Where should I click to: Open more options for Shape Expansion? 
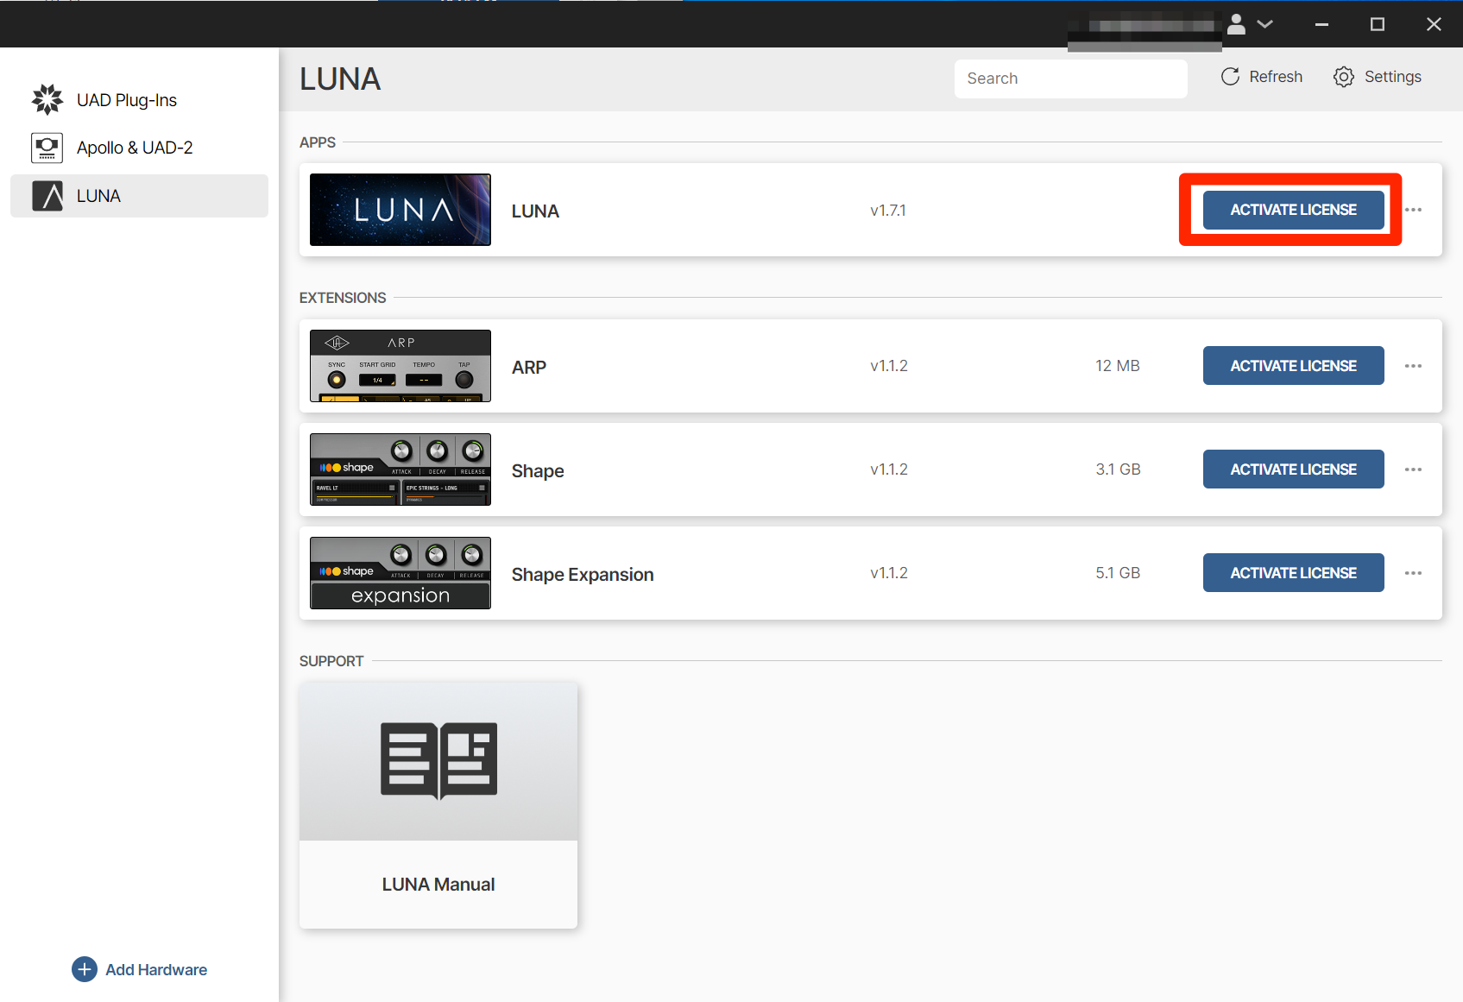tap(1413, 573)
